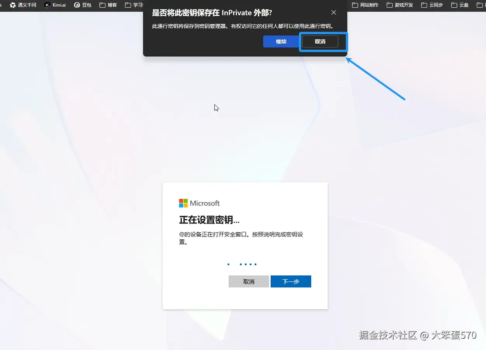Click the animated loading dots indicator

pyautogui.click(x=242, y=264)
